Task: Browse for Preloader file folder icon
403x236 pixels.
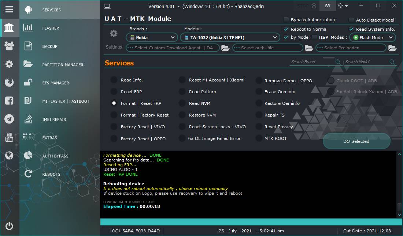Action: click(x=392, y=48)
